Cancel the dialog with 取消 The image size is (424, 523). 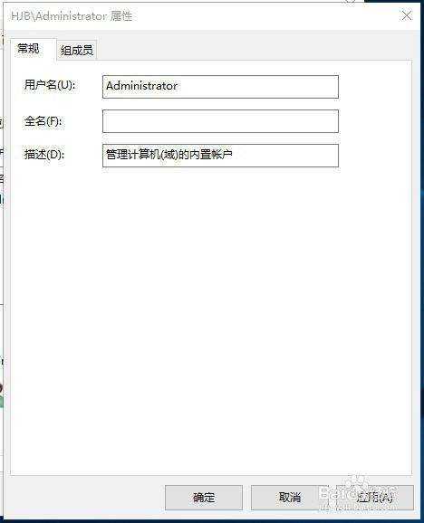290,498
